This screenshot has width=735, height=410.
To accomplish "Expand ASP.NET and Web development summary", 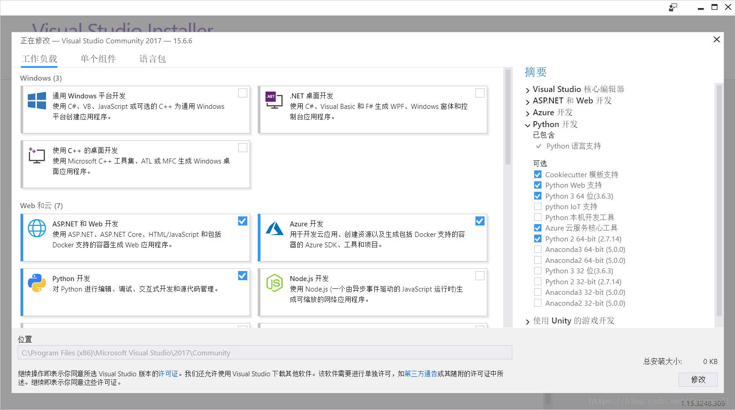I will click(x=528, y=102).
